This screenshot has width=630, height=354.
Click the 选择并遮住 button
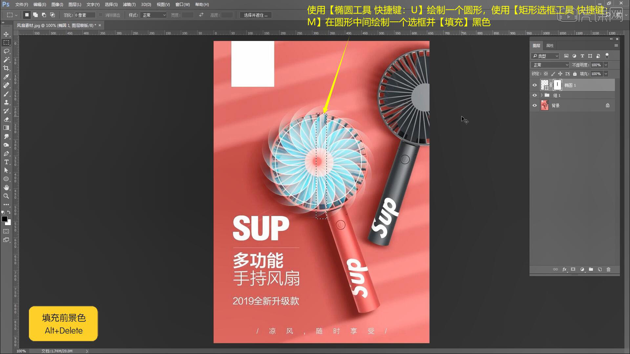point(256,15)
